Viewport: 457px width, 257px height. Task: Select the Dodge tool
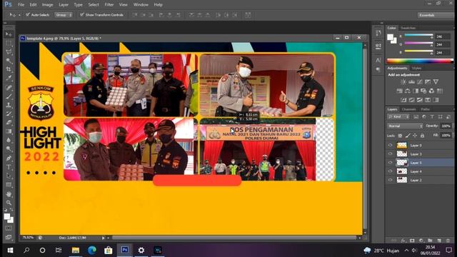[x=9, y=149]
